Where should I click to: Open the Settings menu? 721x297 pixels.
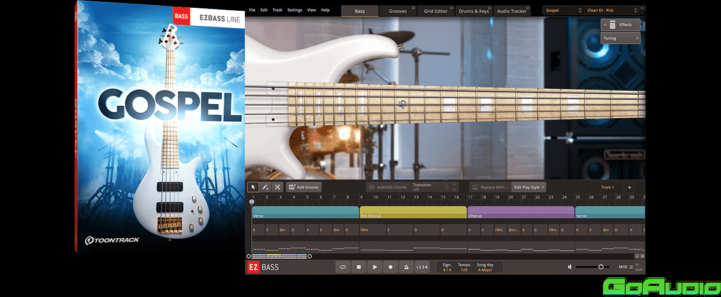(x=294, y=10)
